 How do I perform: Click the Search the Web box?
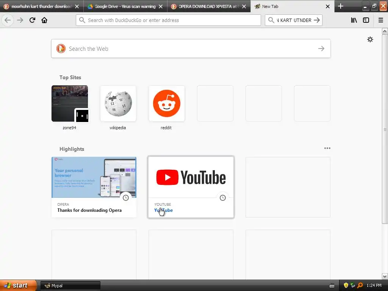point(191,48)
